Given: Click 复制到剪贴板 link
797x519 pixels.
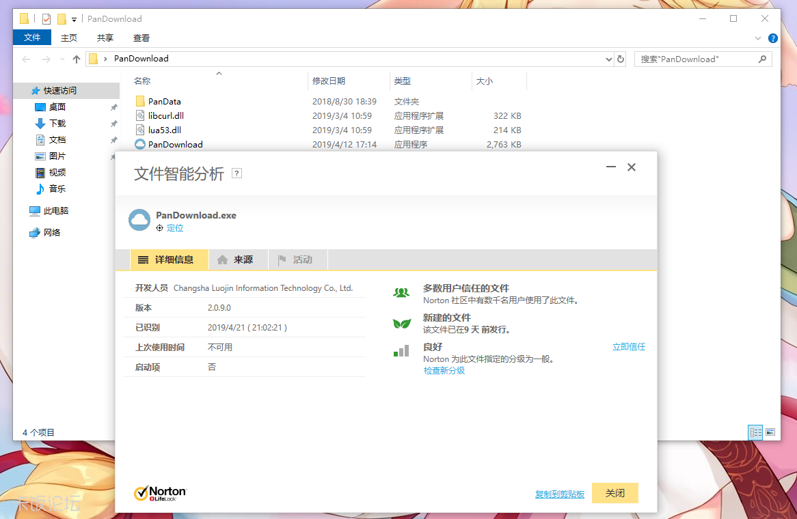Looking at the screenshot, I should 560,494.
